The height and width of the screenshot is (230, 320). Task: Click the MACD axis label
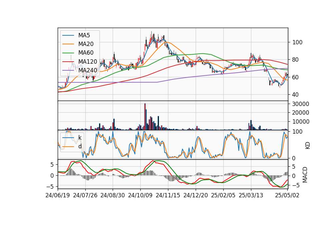click(x=305, y=175)
